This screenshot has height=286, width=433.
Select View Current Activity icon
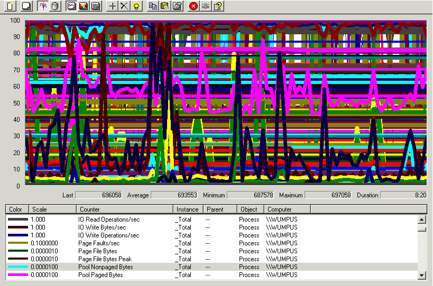point(42,6)
